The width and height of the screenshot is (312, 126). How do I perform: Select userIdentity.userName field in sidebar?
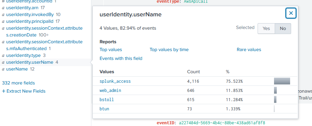pos(30,62)
